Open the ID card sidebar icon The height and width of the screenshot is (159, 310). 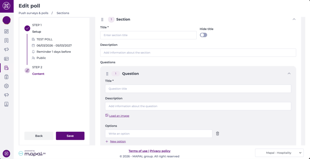click(6, 59)
